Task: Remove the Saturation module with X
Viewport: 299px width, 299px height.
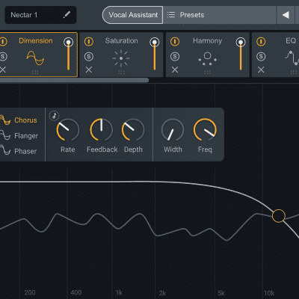Action: click(89, 70)
